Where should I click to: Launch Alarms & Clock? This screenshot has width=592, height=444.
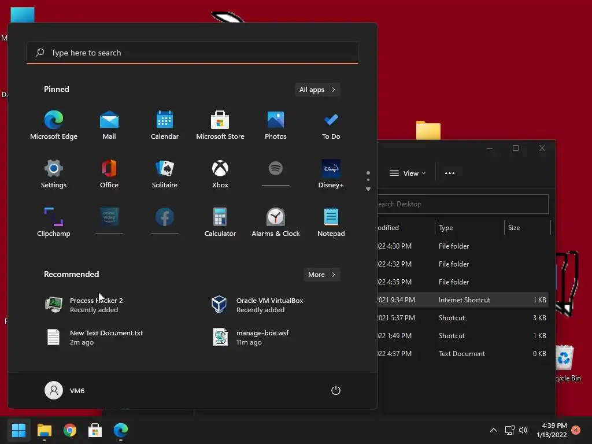[x=276, y=223]
